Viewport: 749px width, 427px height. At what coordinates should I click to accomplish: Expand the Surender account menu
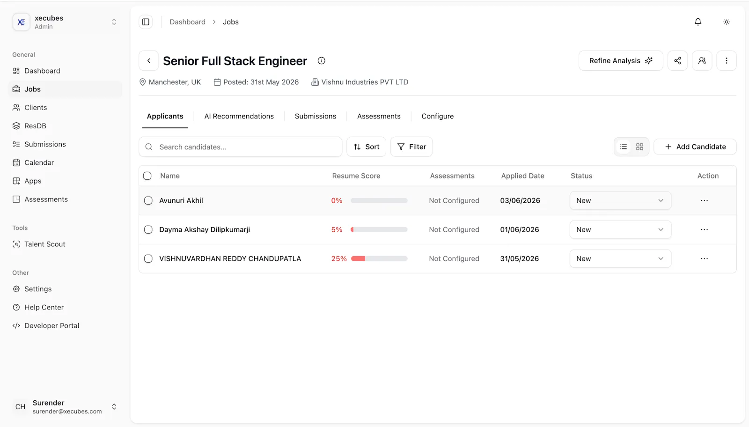pos(114,407)
